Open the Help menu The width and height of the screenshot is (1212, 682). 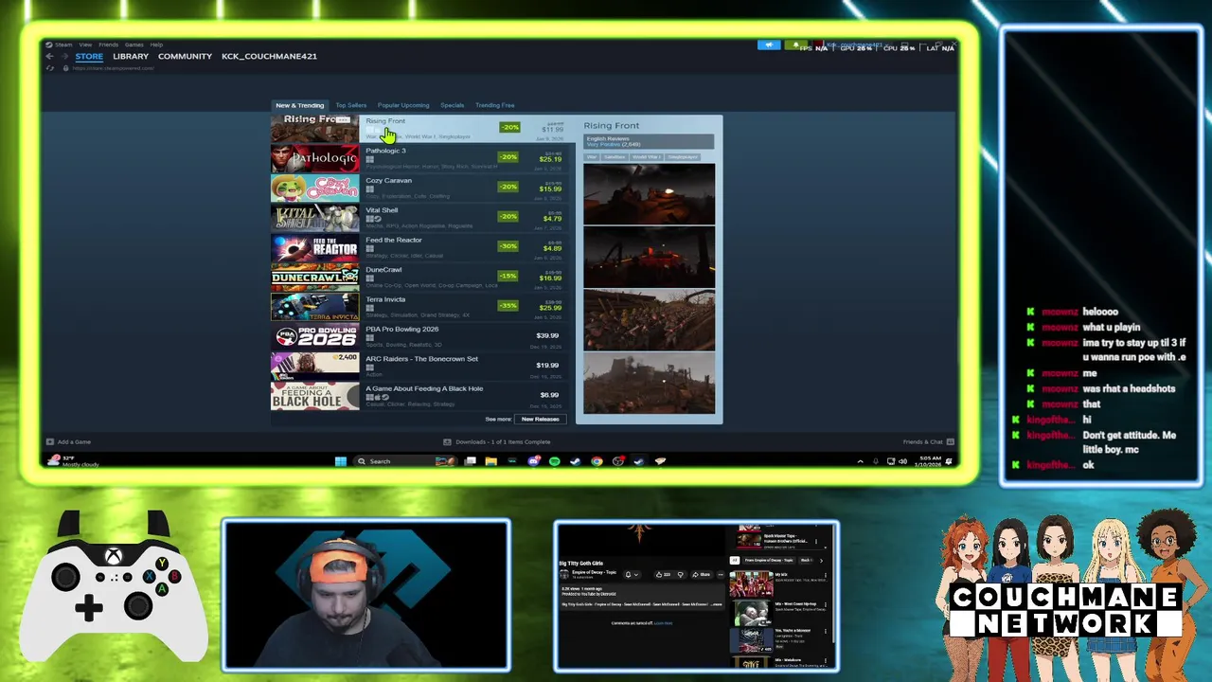click(156, 45)
